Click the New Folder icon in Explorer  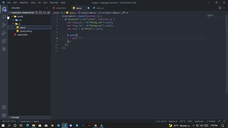[40, 13]
